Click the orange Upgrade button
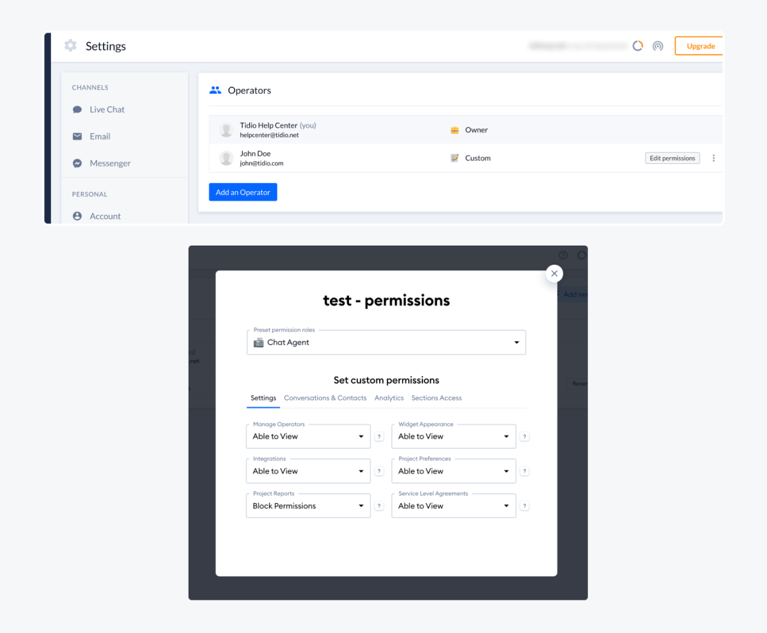Viewport: 767px width, 633px height. click(x=700, y=46)
